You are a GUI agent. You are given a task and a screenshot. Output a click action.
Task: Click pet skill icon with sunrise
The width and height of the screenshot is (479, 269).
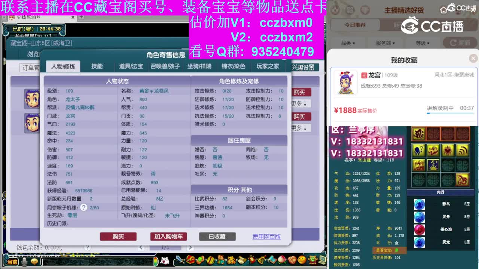tap(433, 165)
